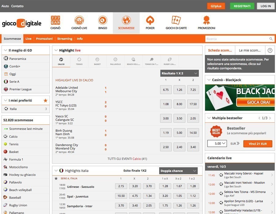Click the giocodigitale logo

coord(22,23)
